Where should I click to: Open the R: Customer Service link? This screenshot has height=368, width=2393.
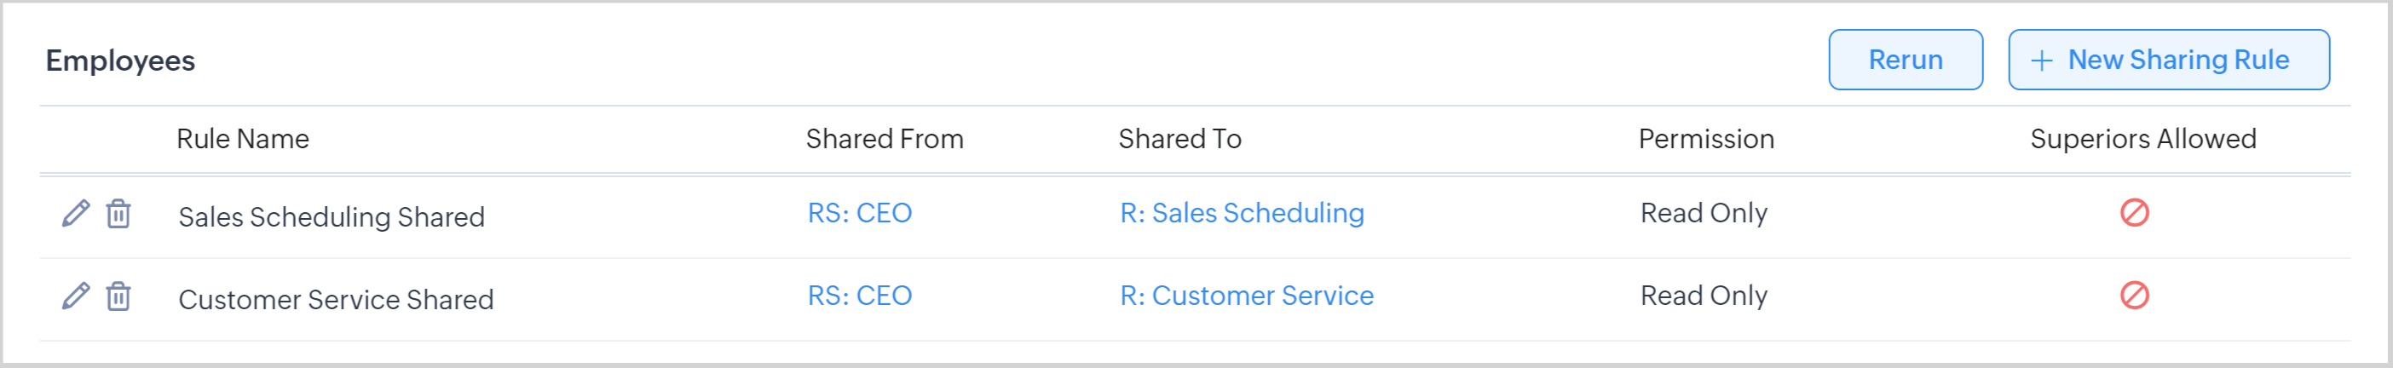click(x=1246, y=296)
